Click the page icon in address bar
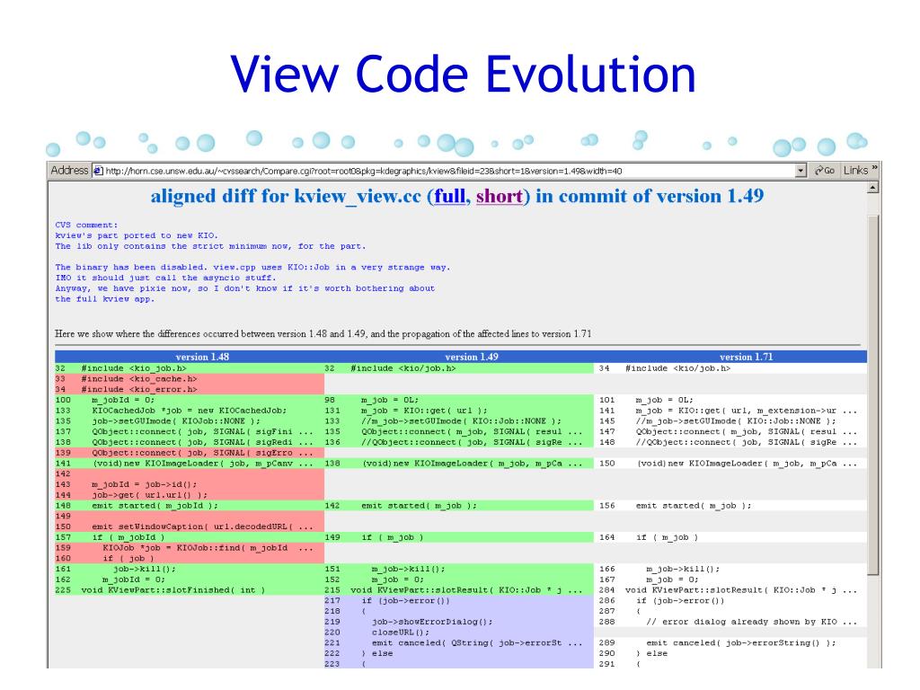This screenshot has width=920, height=690. (x=99, y=171)
